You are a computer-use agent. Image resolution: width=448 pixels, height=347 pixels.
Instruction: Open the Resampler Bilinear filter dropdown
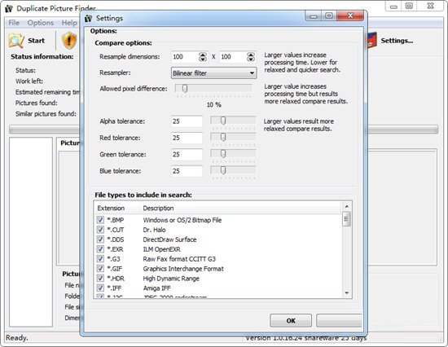coord(213,73)
